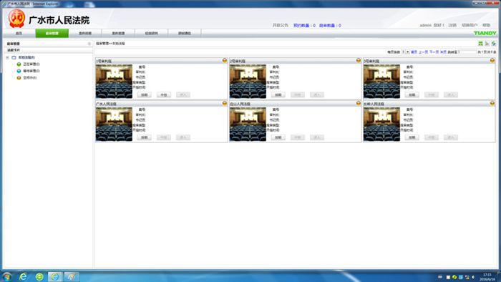Click the page jump input field
The image size is (501, 282).
pos(467,52)
